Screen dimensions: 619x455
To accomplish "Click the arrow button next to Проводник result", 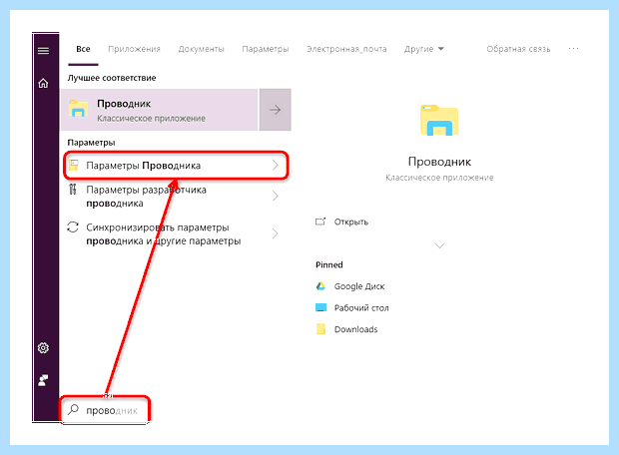I will 276,110.
